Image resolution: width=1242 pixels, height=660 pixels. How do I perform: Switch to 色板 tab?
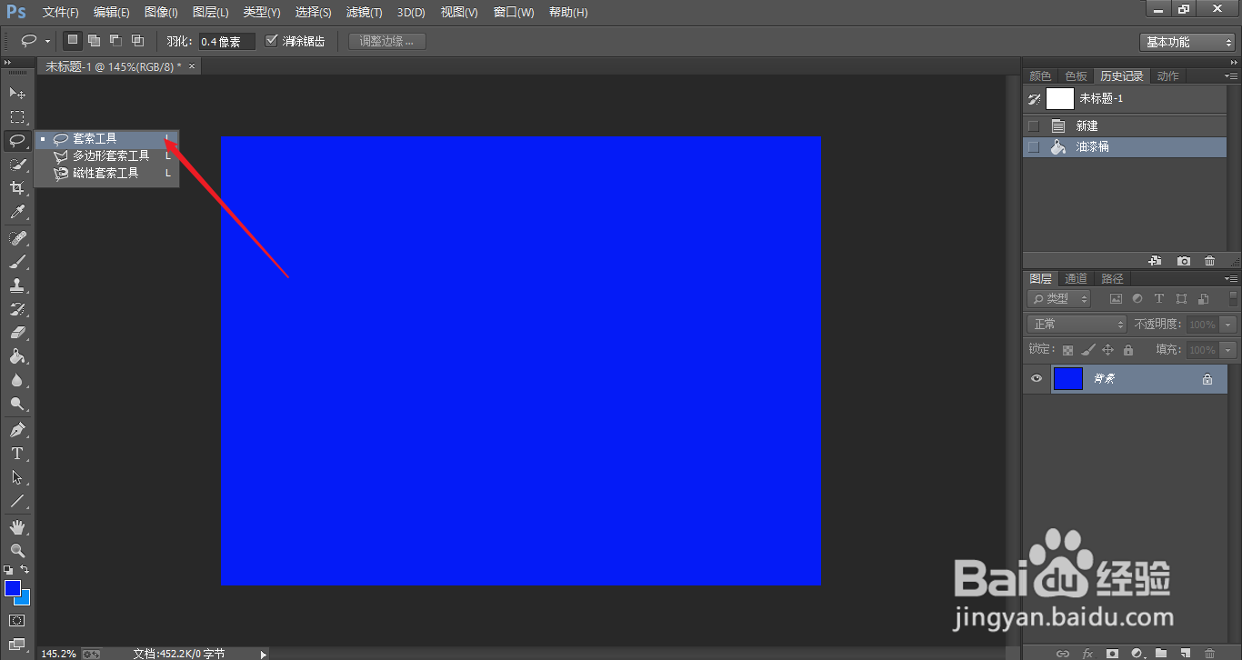(x=1076, y=76)
